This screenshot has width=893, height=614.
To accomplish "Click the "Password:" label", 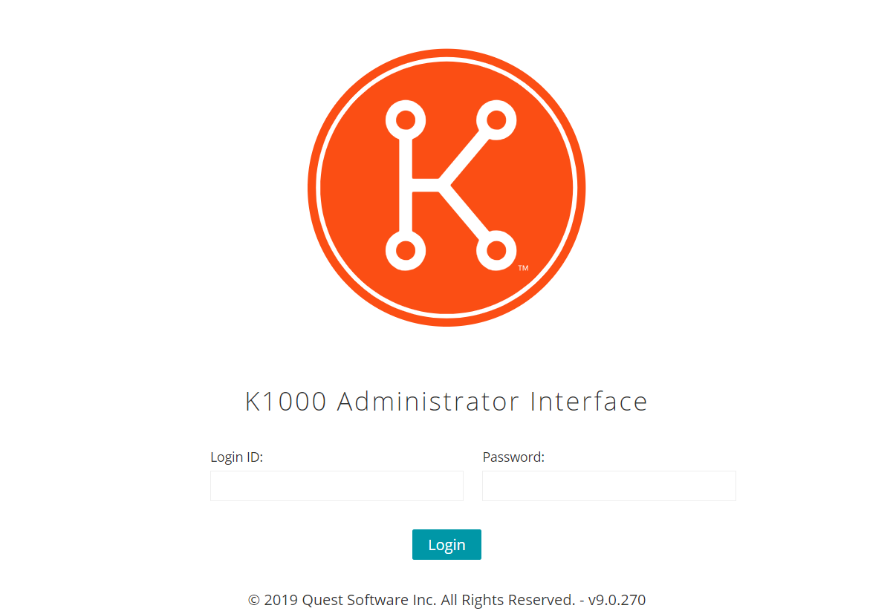I will [513, 457].
